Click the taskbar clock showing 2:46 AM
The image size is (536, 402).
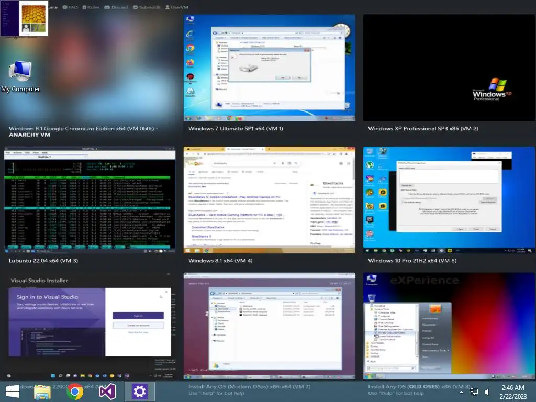pyautogui.click(x=513, y=392)
